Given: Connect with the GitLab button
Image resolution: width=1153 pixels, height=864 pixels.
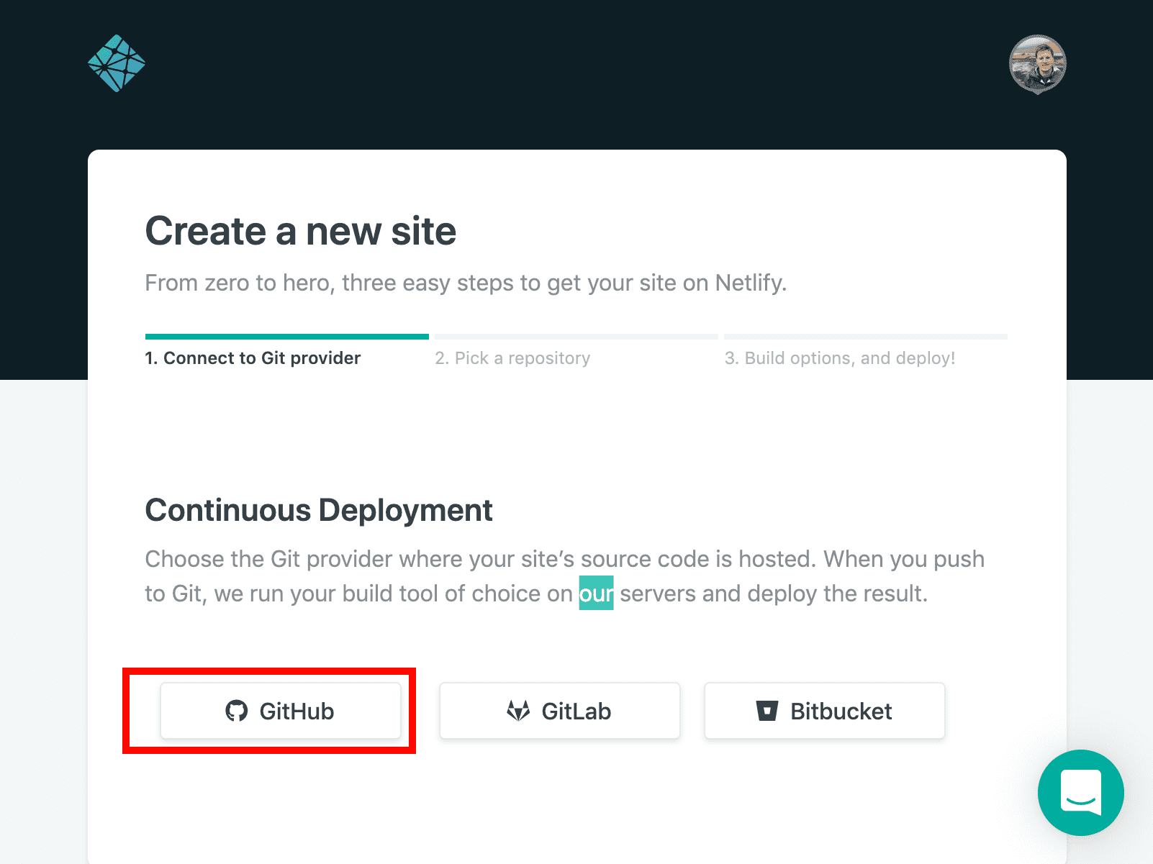Looking at the screenshot, I should coord(559,711).
